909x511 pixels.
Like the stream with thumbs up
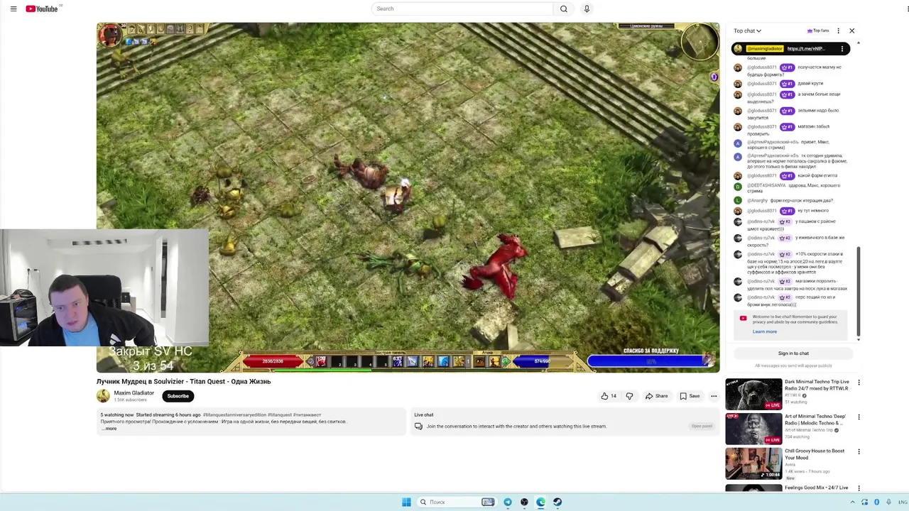click(x=609, y=396)
